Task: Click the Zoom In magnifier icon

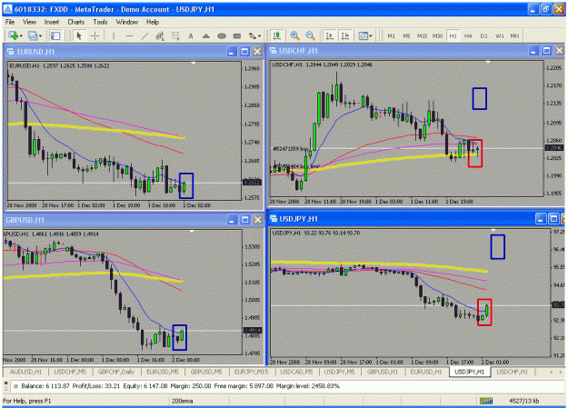Action: tap(294, 35)
